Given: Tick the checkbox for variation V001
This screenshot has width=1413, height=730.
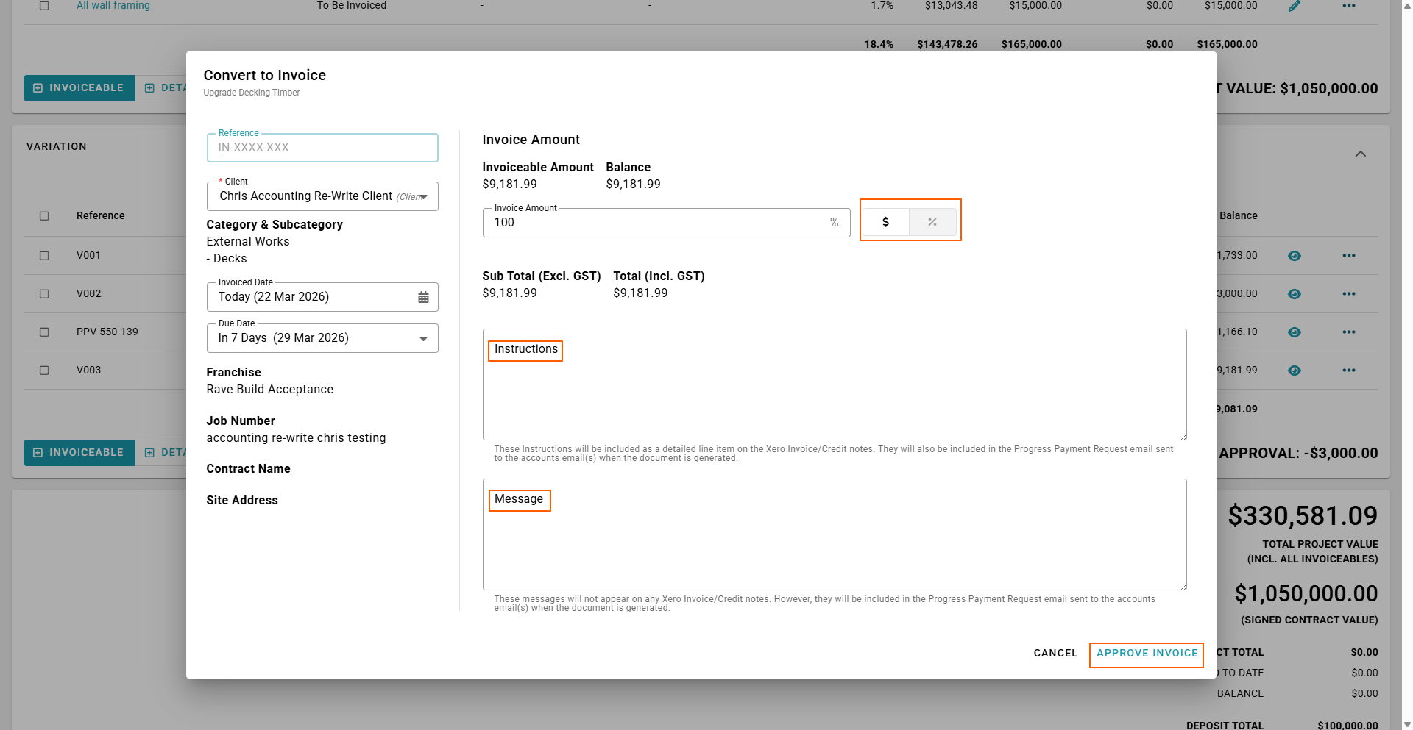Looking at the screenshot, I should tap(44, 256).
